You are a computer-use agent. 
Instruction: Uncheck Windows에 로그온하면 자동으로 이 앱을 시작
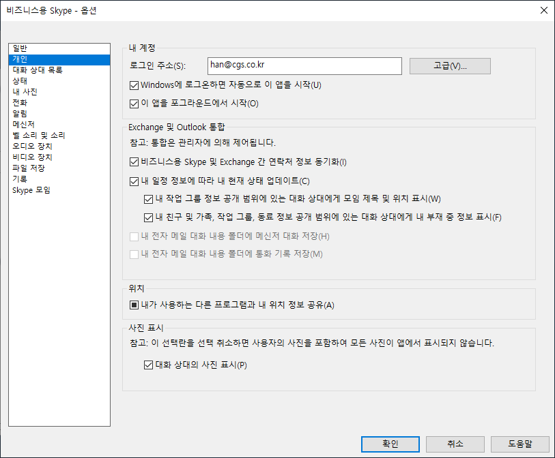(x=134, y=85)
